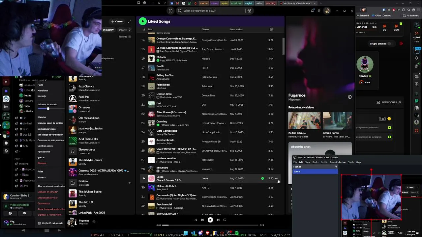422x237 pixels.
Task: Play the song Lento from the list
Action: [x=144, y=178]
